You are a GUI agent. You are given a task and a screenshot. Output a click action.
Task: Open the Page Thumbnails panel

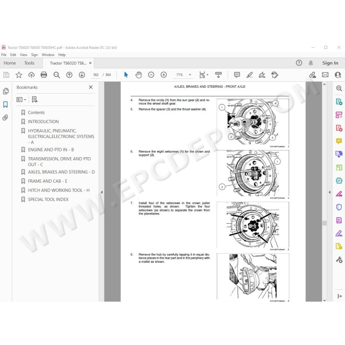[6, 91]
